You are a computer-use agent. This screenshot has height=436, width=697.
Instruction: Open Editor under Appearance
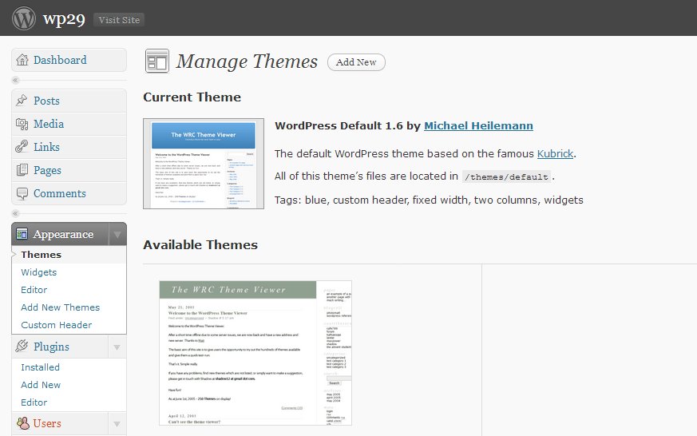tap(34, 290)
